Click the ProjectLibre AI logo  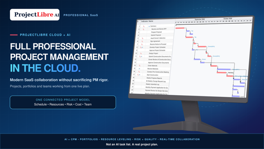pyautogui.click(x=35, y=15)
